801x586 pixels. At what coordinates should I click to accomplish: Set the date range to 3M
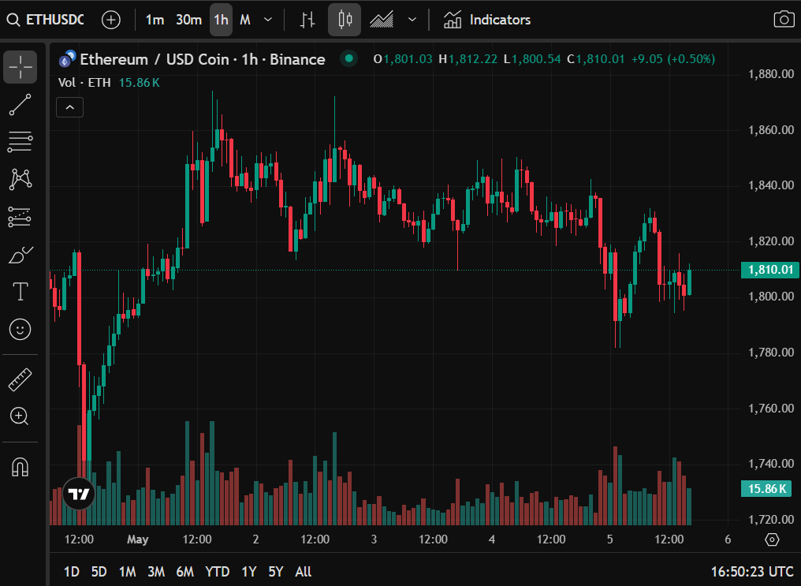point(156,571)
